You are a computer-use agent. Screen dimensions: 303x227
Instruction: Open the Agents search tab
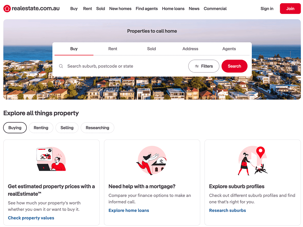229,49
